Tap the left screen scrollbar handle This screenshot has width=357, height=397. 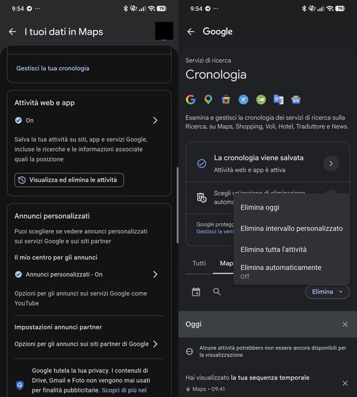coord(178,205)
